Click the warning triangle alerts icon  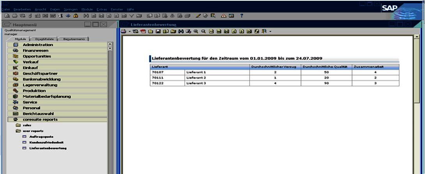[x=223, y=16]
